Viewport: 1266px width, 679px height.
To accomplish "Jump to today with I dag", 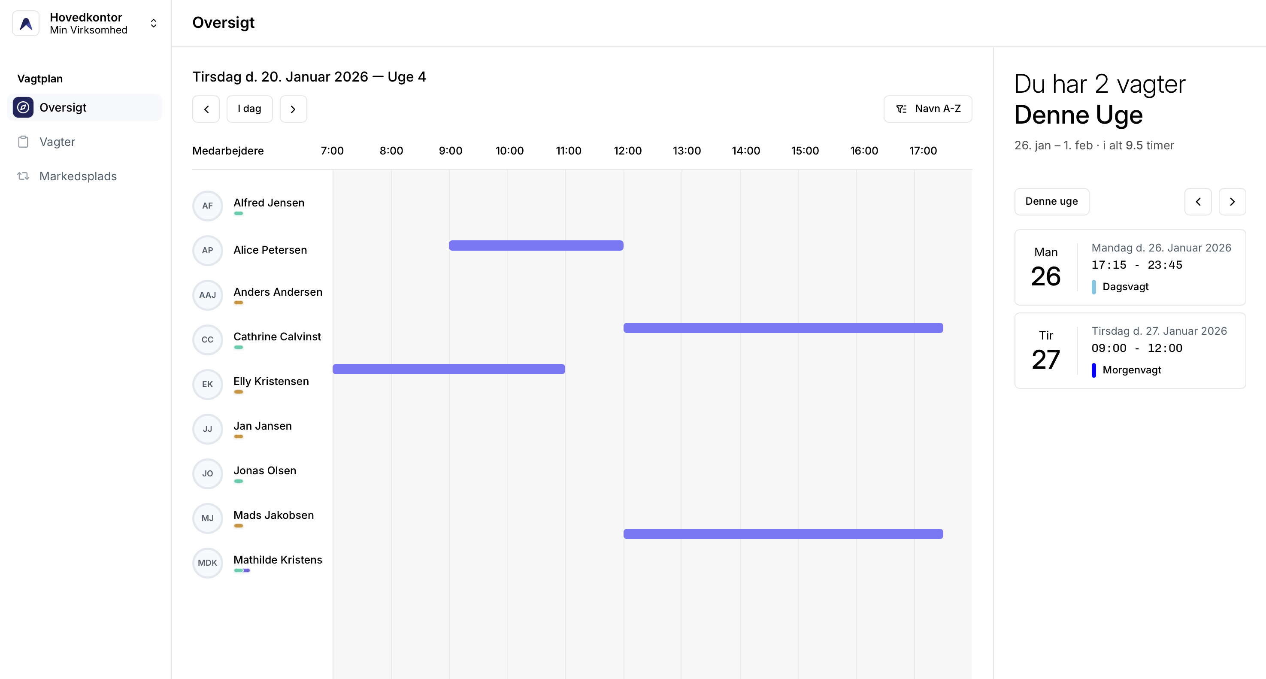I will 249,109.
